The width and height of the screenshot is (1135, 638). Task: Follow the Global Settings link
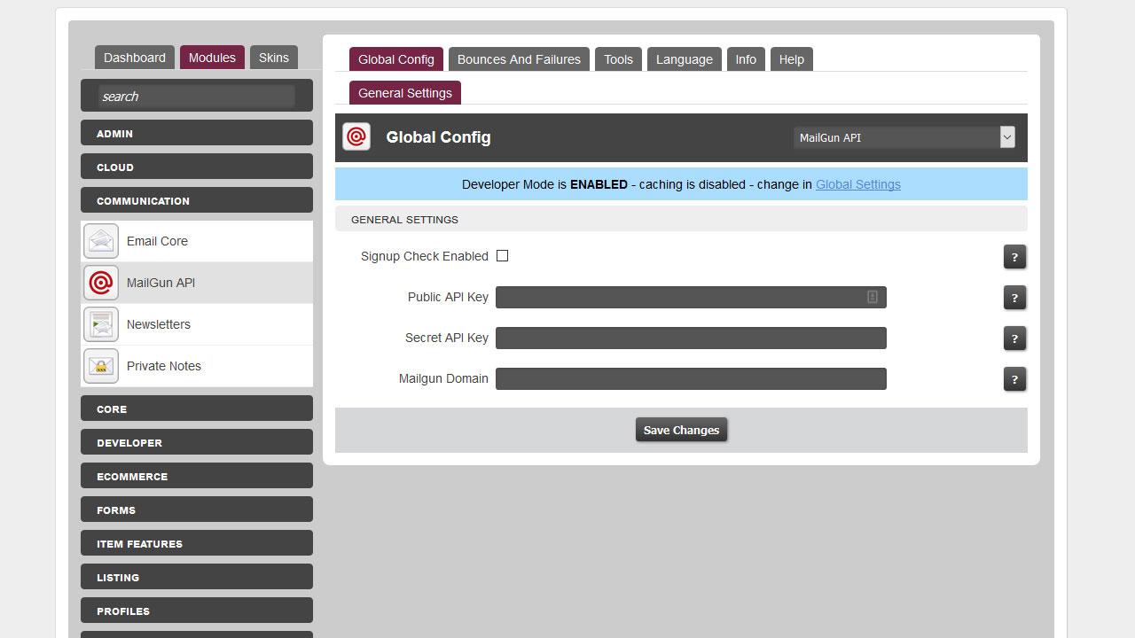(857, 184)
